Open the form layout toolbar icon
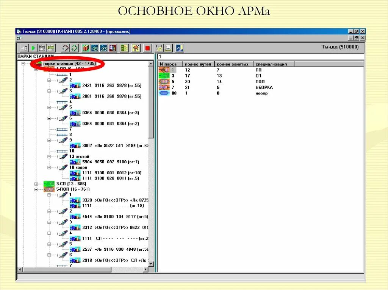Image resolution: width=388 pixels, height=290 pixels. pyautogui.click(x=42, y=48)
